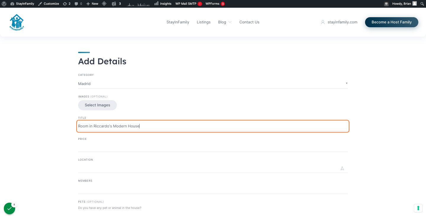426x216 pixels.
Task: Click the green checkmark badge widget
Action: (x=9, y=209)
